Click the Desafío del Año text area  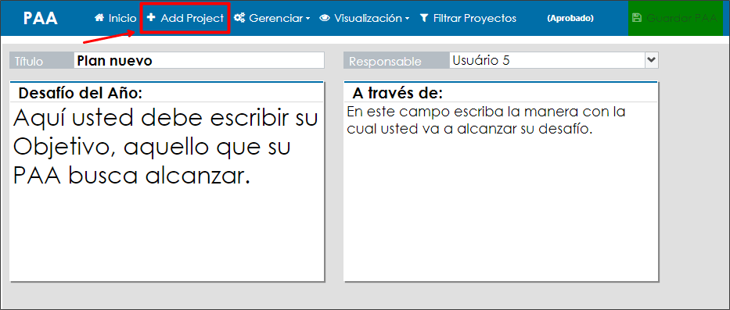tap(167, 191)
